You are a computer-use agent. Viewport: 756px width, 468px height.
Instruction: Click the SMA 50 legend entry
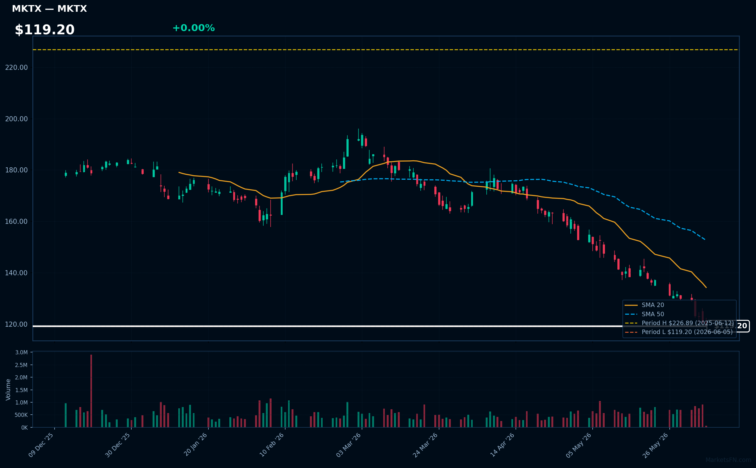[653, 314]
